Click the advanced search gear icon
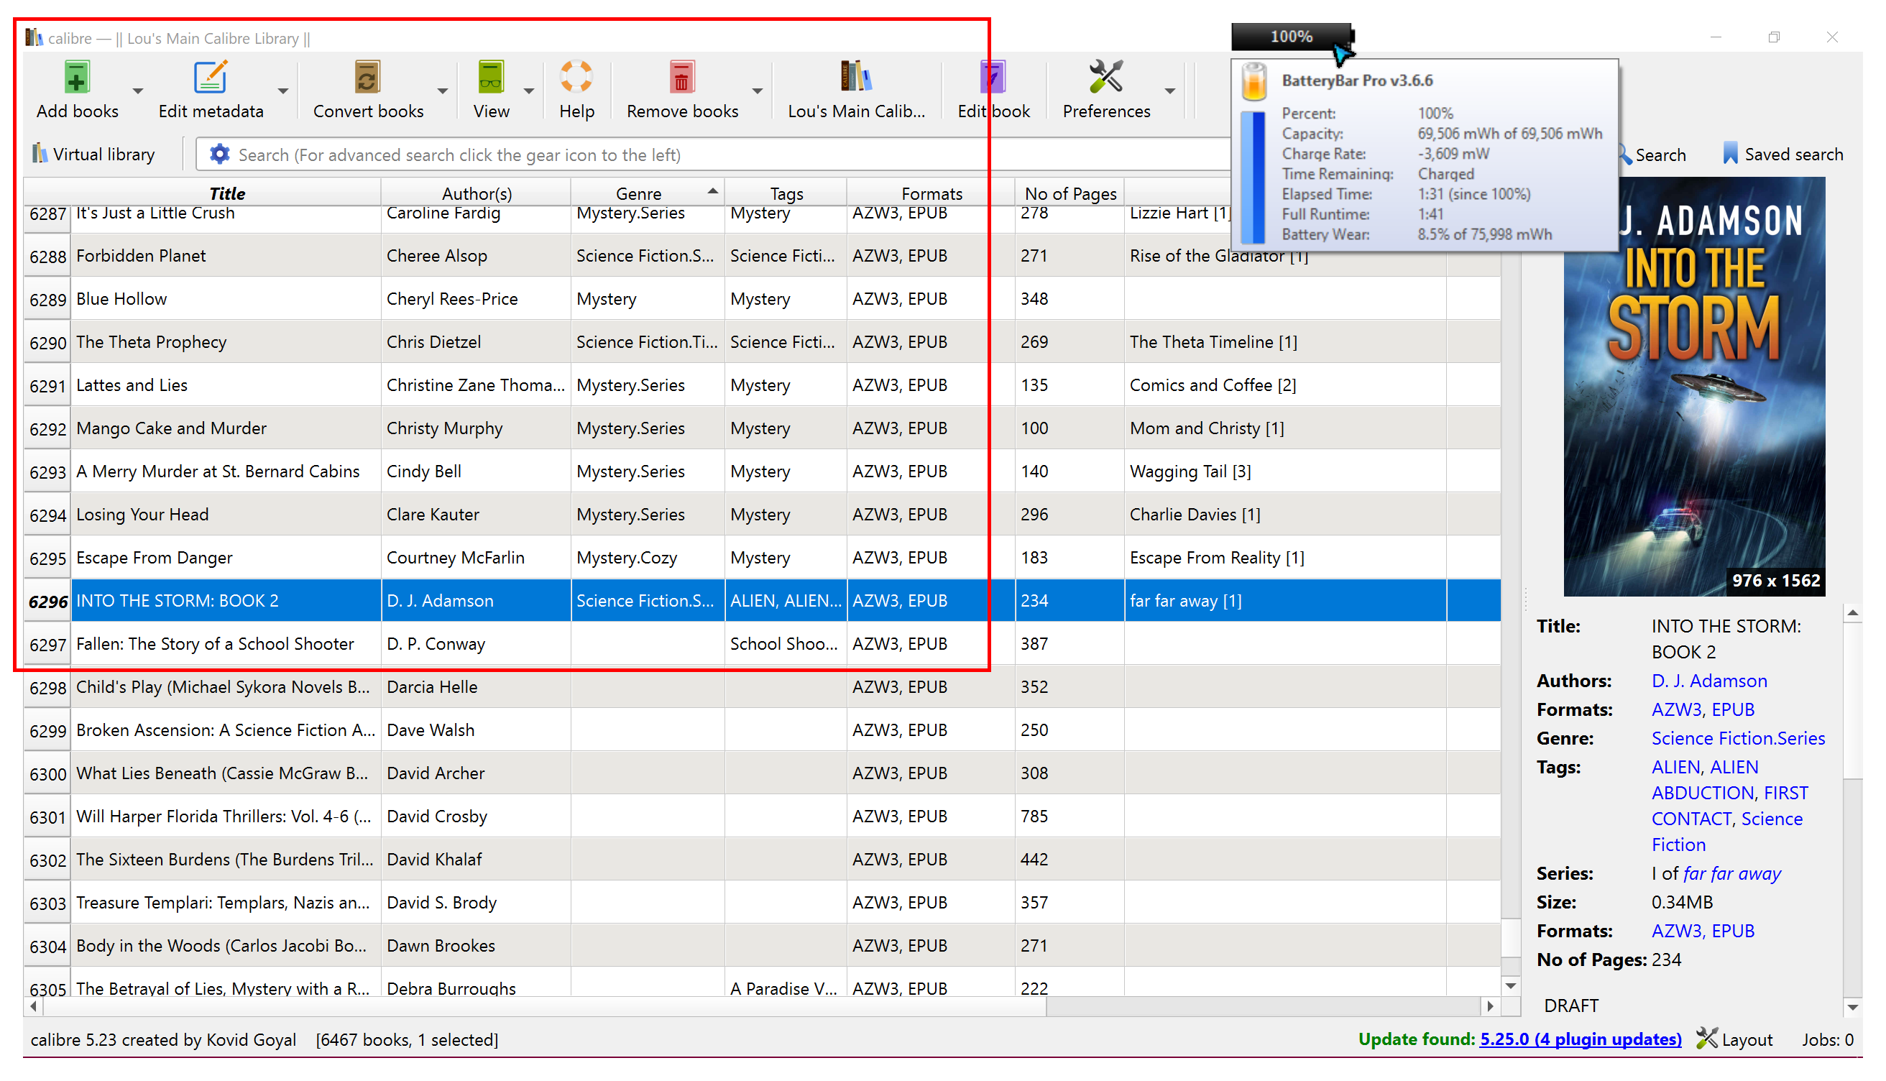The width and height of the screenshot is (1886, 1081). [x=219, y=155]
